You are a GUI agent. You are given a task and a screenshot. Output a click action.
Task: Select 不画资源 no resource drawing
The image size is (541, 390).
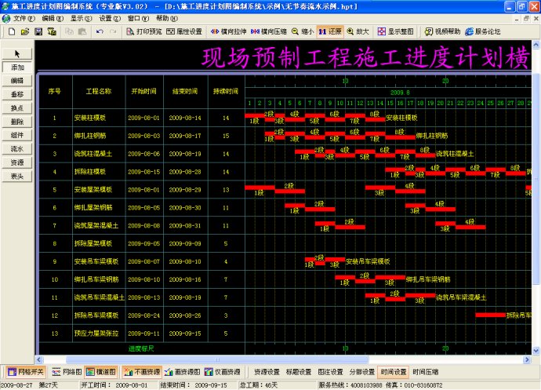[x=142, y=372]
